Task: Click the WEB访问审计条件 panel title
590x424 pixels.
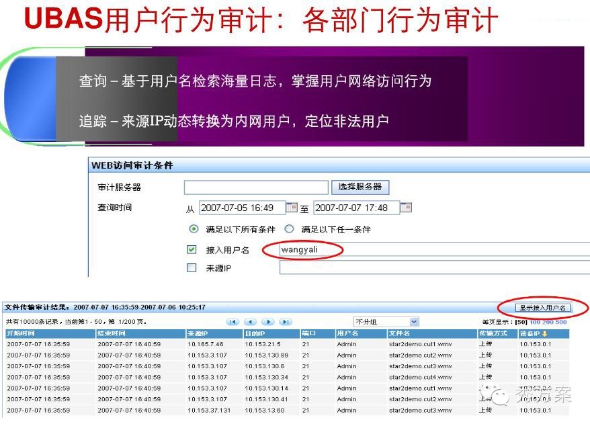Action: click(132, 165)
